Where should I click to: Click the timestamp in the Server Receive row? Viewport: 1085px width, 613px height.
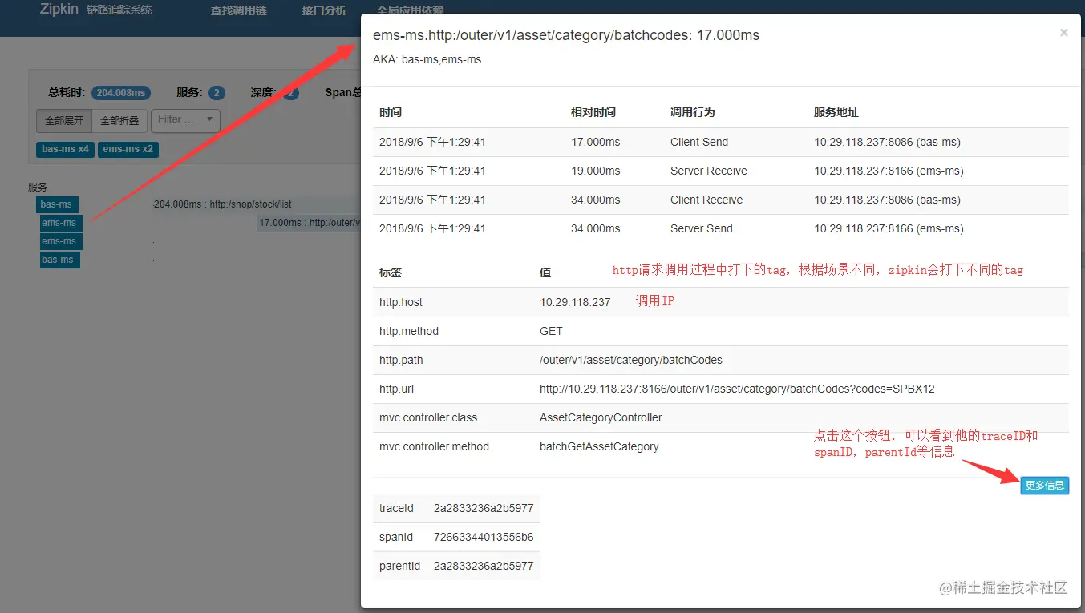click(432, 171)
